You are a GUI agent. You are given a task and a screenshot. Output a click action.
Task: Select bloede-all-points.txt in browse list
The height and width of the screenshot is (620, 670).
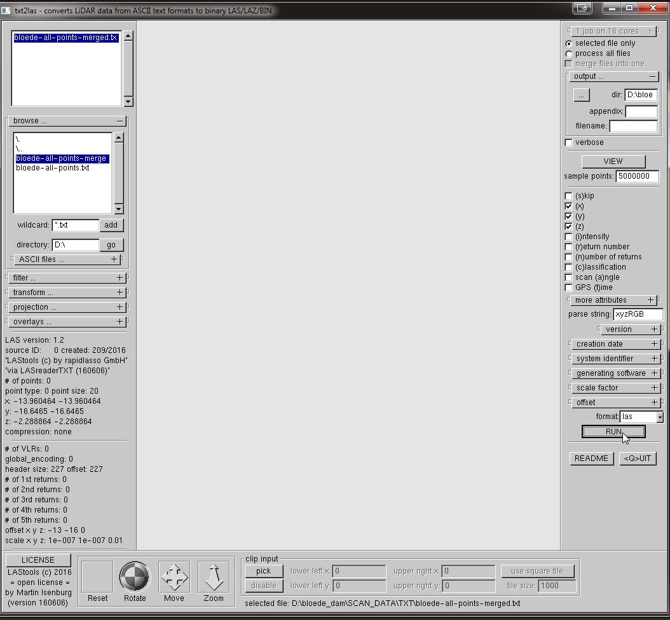[53, 168]
